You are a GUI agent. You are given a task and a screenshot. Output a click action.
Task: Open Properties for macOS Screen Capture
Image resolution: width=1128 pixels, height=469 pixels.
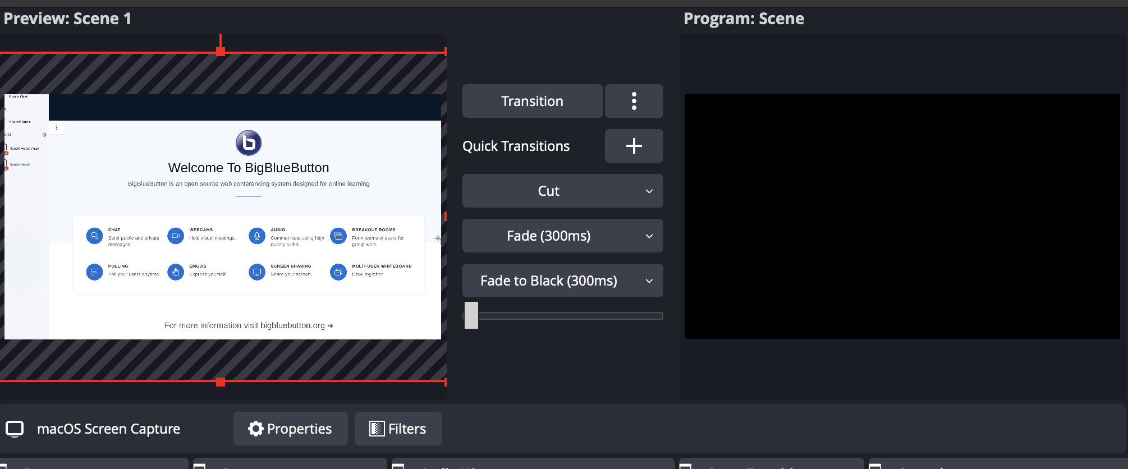tap(290, 429)
